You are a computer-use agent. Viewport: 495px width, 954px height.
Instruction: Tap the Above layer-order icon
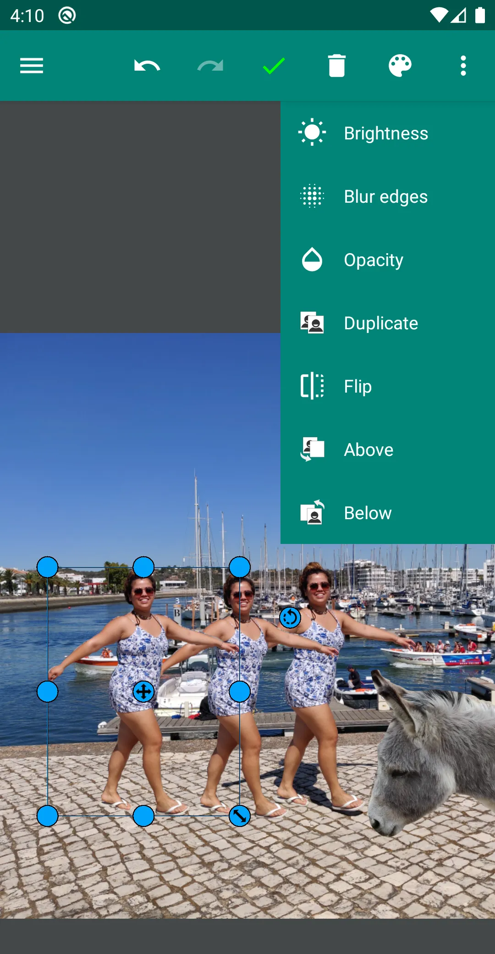(312, 449)
